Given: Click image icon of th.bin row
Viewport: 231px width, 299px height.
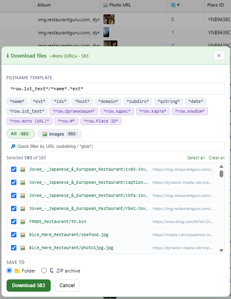Looking at the screenshot, I should [23, 221].
